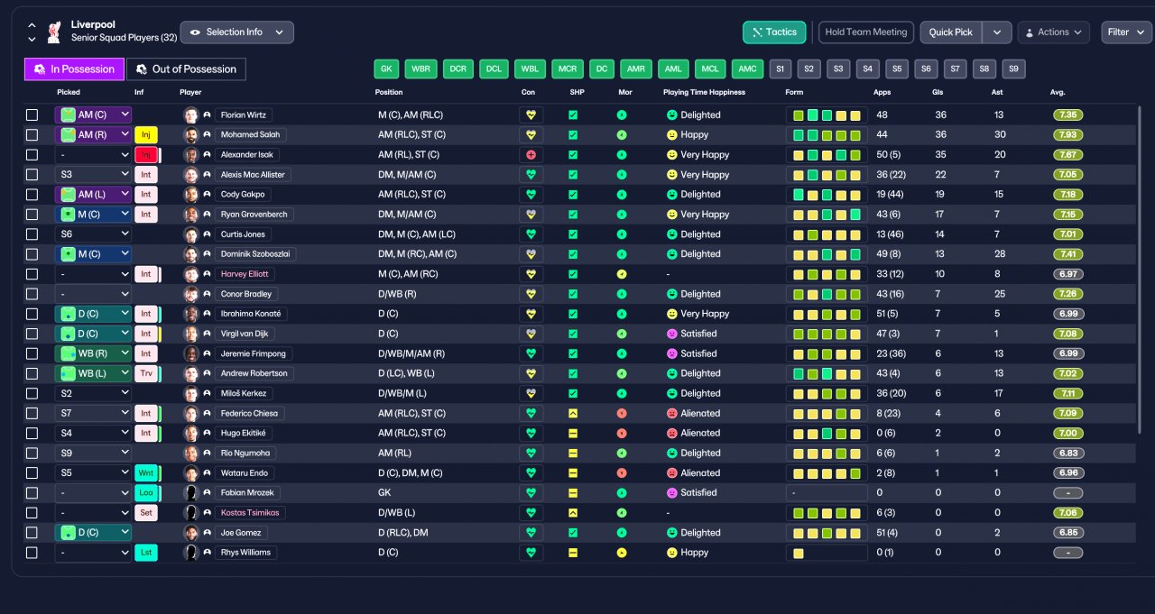Screen dimensions: 1155x614
Task: Click Rhys Williams's Lst status badge
Action: coord(146,553)
